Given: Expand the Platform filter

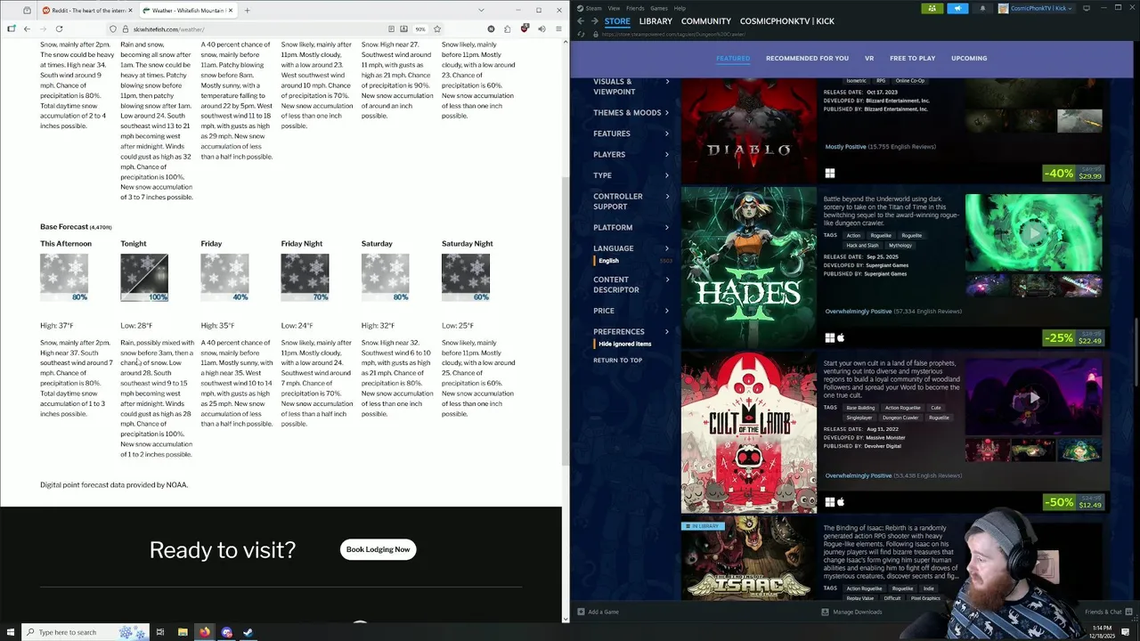Looking at the screenshot, I should 631,227.
